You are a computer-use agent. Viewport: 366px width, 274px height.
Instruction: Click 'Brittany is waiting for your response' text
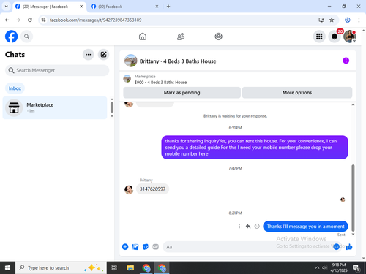[235, 116]
